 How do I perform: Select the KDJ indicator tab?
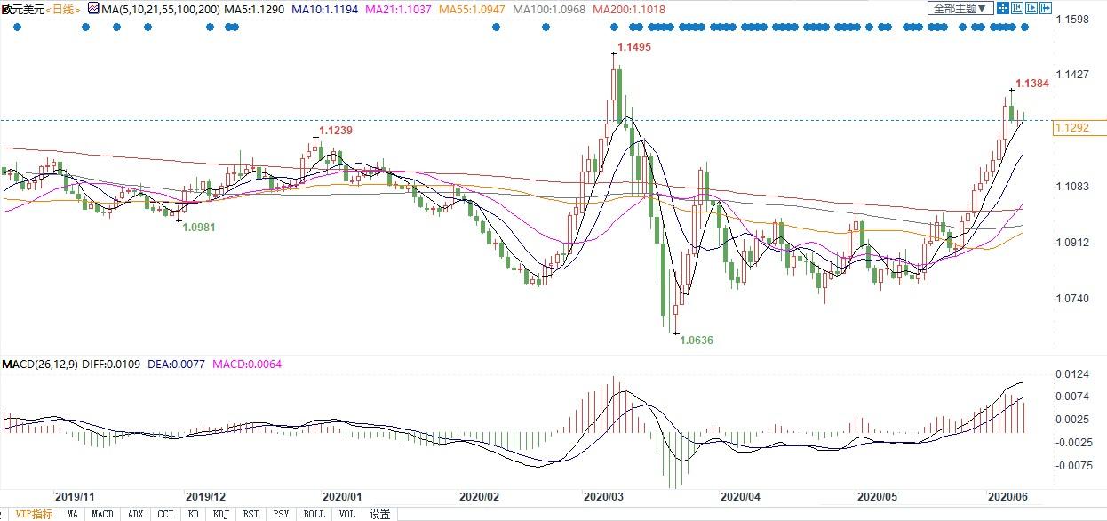221,514
